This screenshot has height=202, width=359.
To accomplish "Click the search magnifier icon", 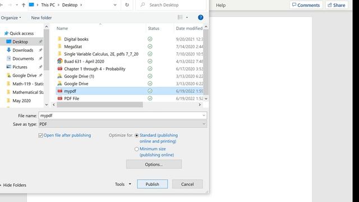I will coord(142,4).
